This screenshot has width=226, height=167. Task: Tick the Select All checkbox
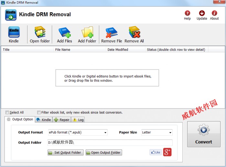7,112
